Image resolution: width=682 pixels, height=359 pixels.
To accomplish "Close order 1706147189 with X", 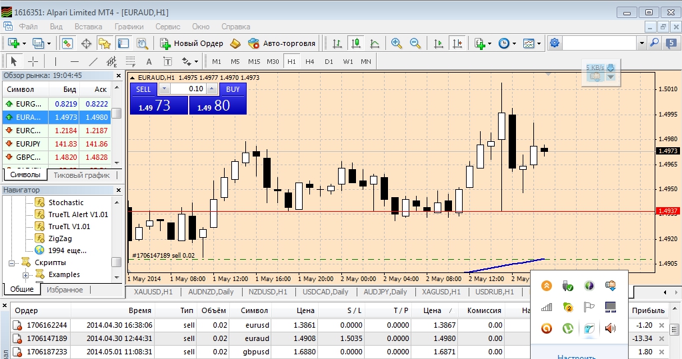I will pos(661,338).
